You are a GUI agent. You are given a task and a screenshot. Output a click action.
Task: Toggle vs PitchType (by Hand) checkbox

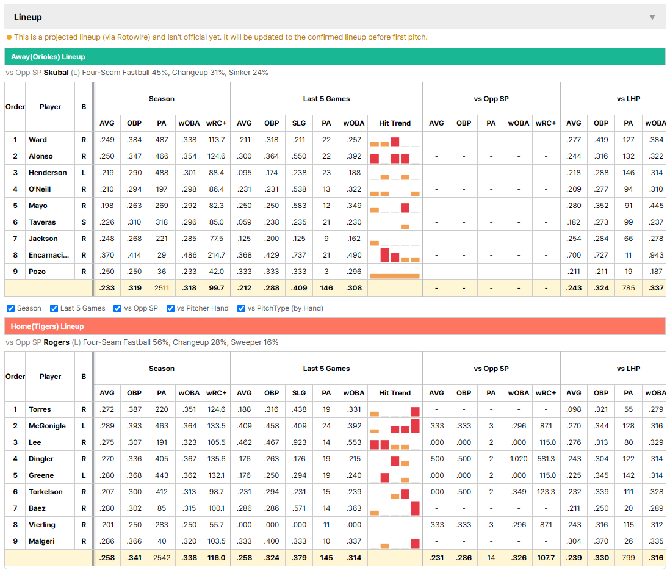click(242, 309)
